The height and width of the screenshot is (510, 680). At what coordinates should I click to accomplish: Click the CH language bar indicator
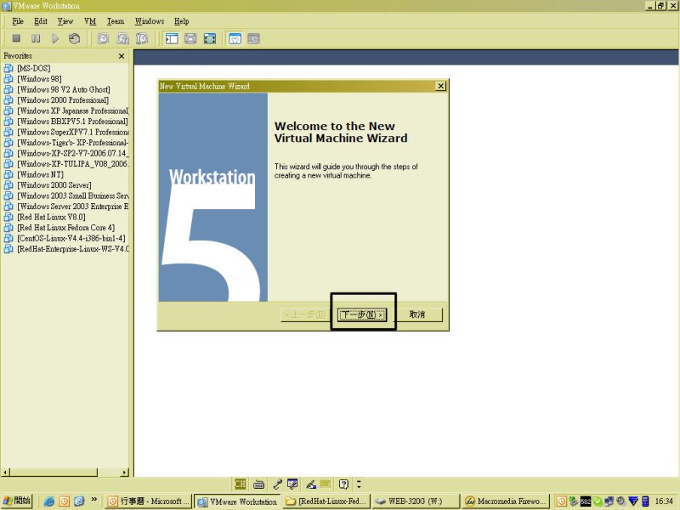[240, 484]
